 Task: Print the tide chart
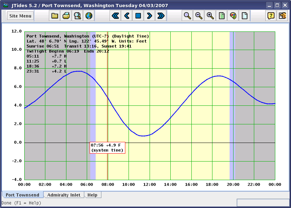coord(66,15)
